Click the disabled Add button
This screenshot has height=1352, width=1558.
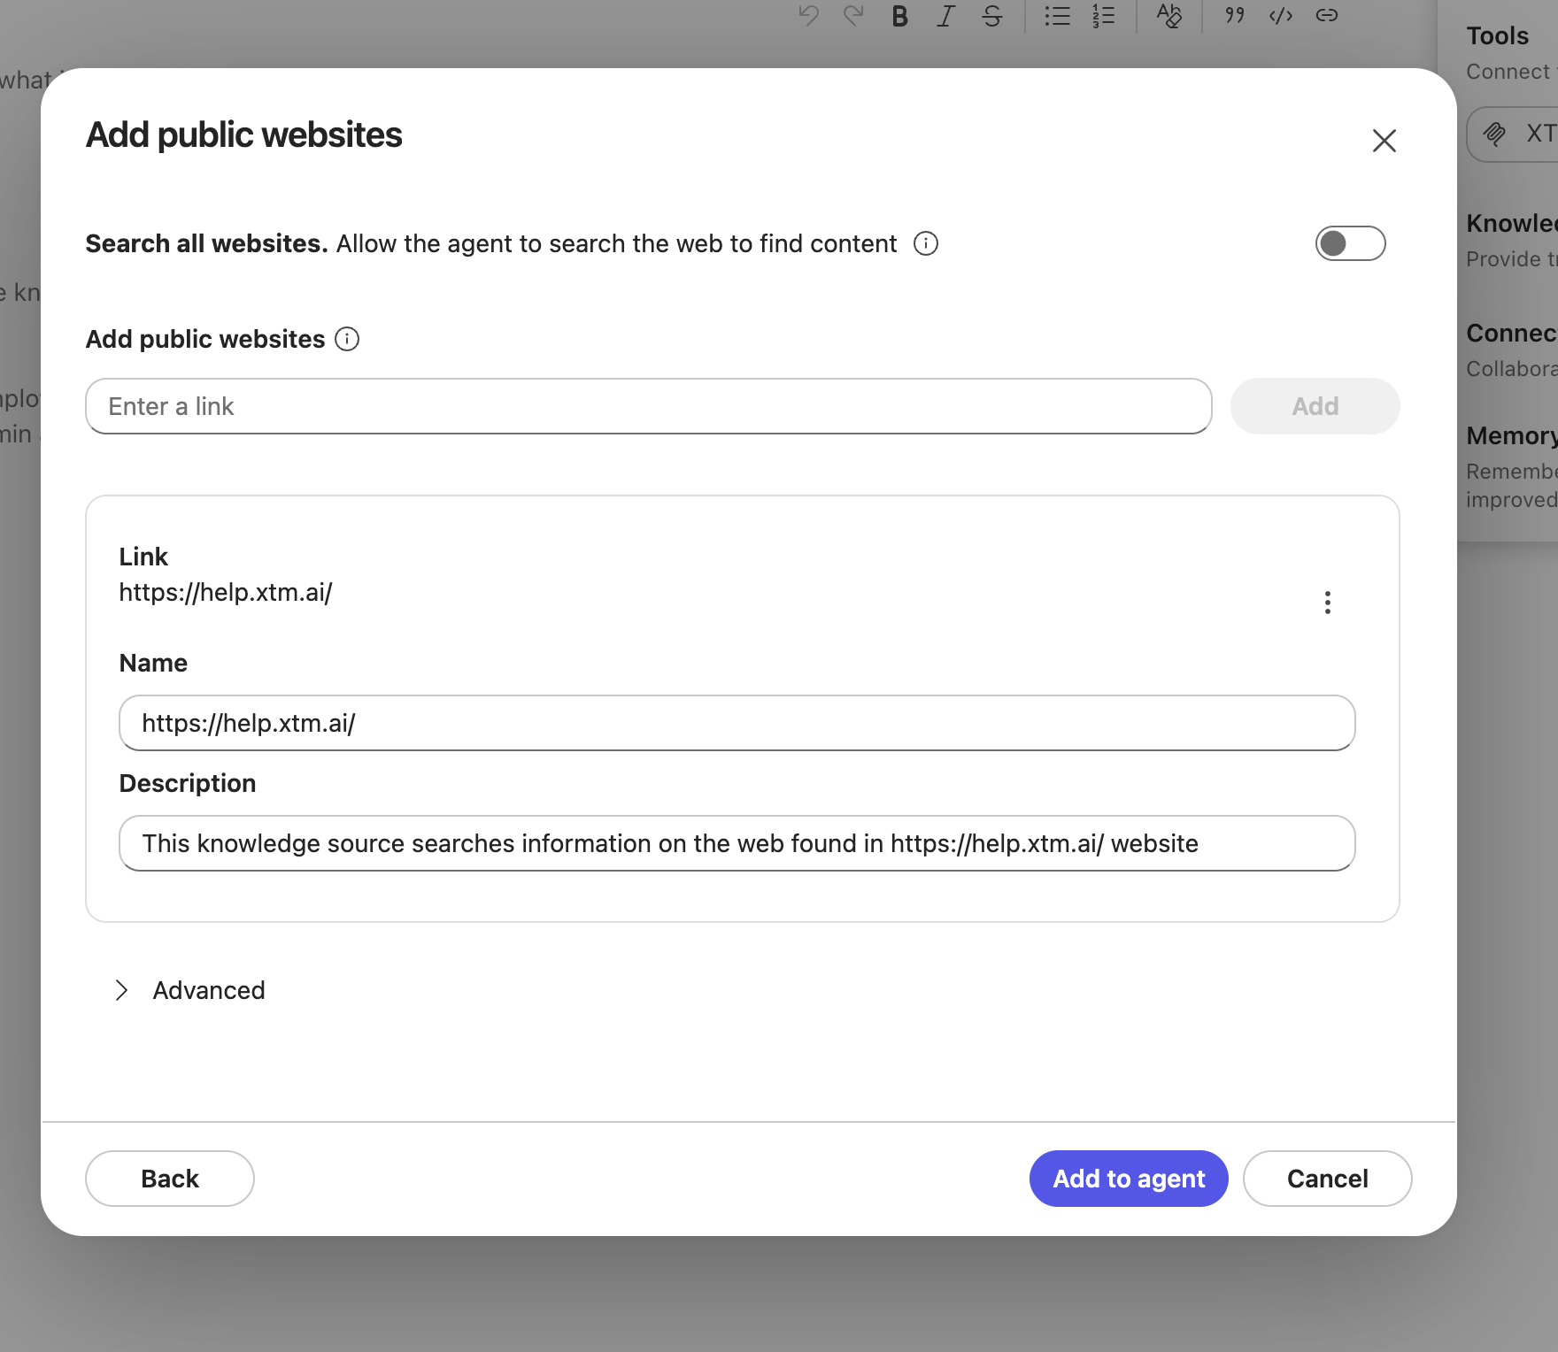pos(1315,406)
